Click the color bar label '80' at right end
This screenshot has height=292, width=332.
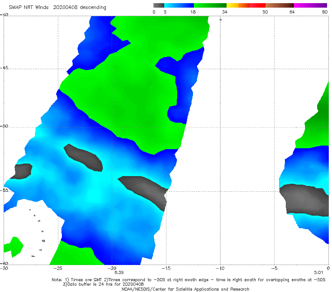[325, 12]
